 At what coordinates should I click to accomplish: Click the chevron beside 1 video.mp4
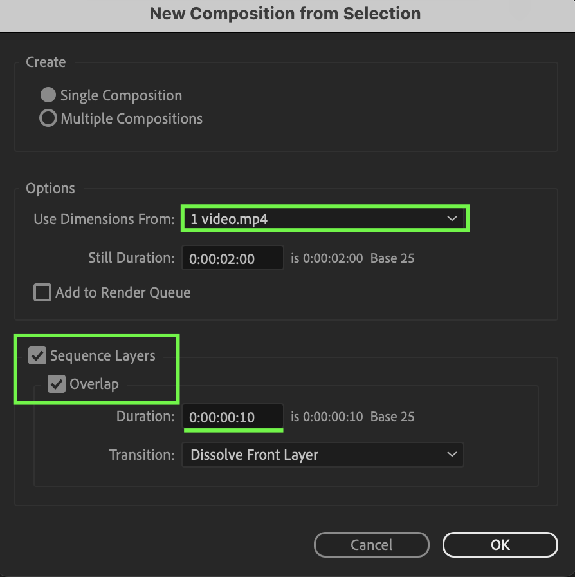point(452,219)
